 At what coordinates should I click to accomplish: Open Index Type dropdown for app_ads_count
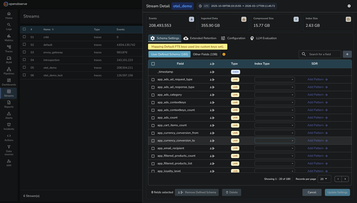click(275, 118)
